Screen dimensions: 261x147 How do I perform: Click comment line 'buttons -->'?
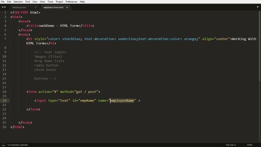coord(45,78)
